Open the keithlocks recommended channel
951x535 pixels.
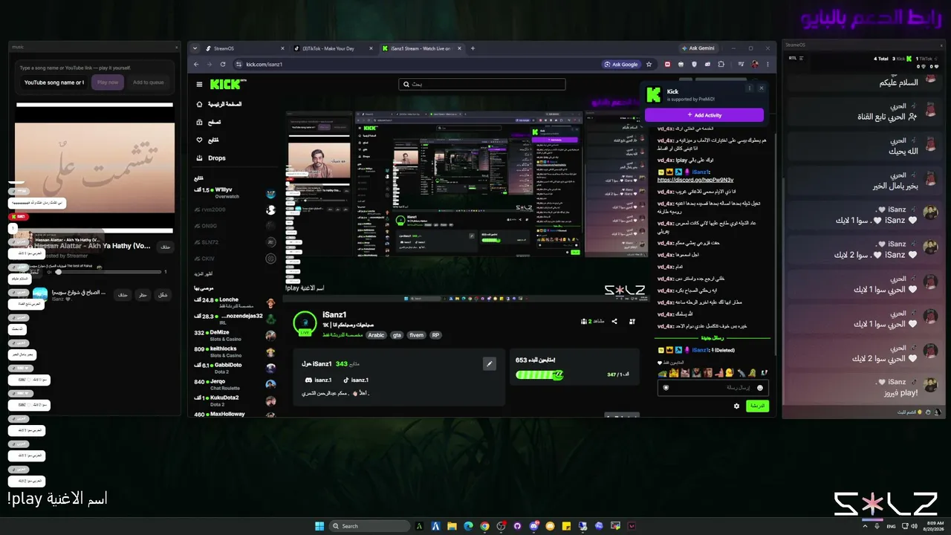click(235, 351)
